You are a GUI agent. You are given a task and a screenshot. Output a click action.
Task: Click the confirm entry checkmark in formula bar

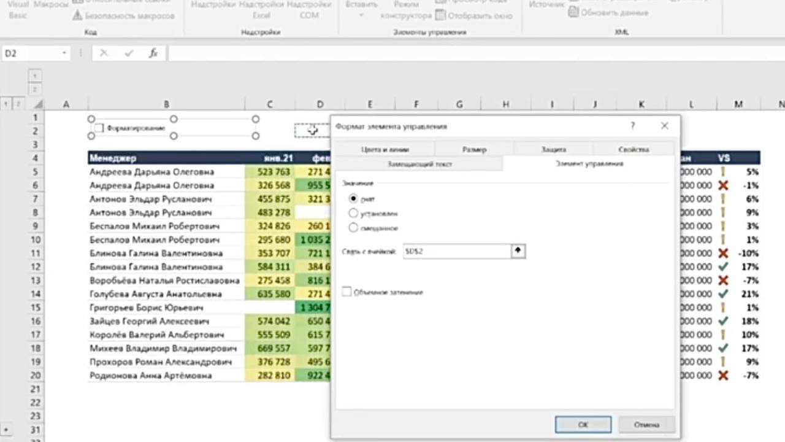coord(129,53)
